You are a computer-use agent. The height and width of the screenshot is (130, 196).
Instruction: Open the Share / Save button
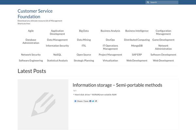tap(81, 101)
